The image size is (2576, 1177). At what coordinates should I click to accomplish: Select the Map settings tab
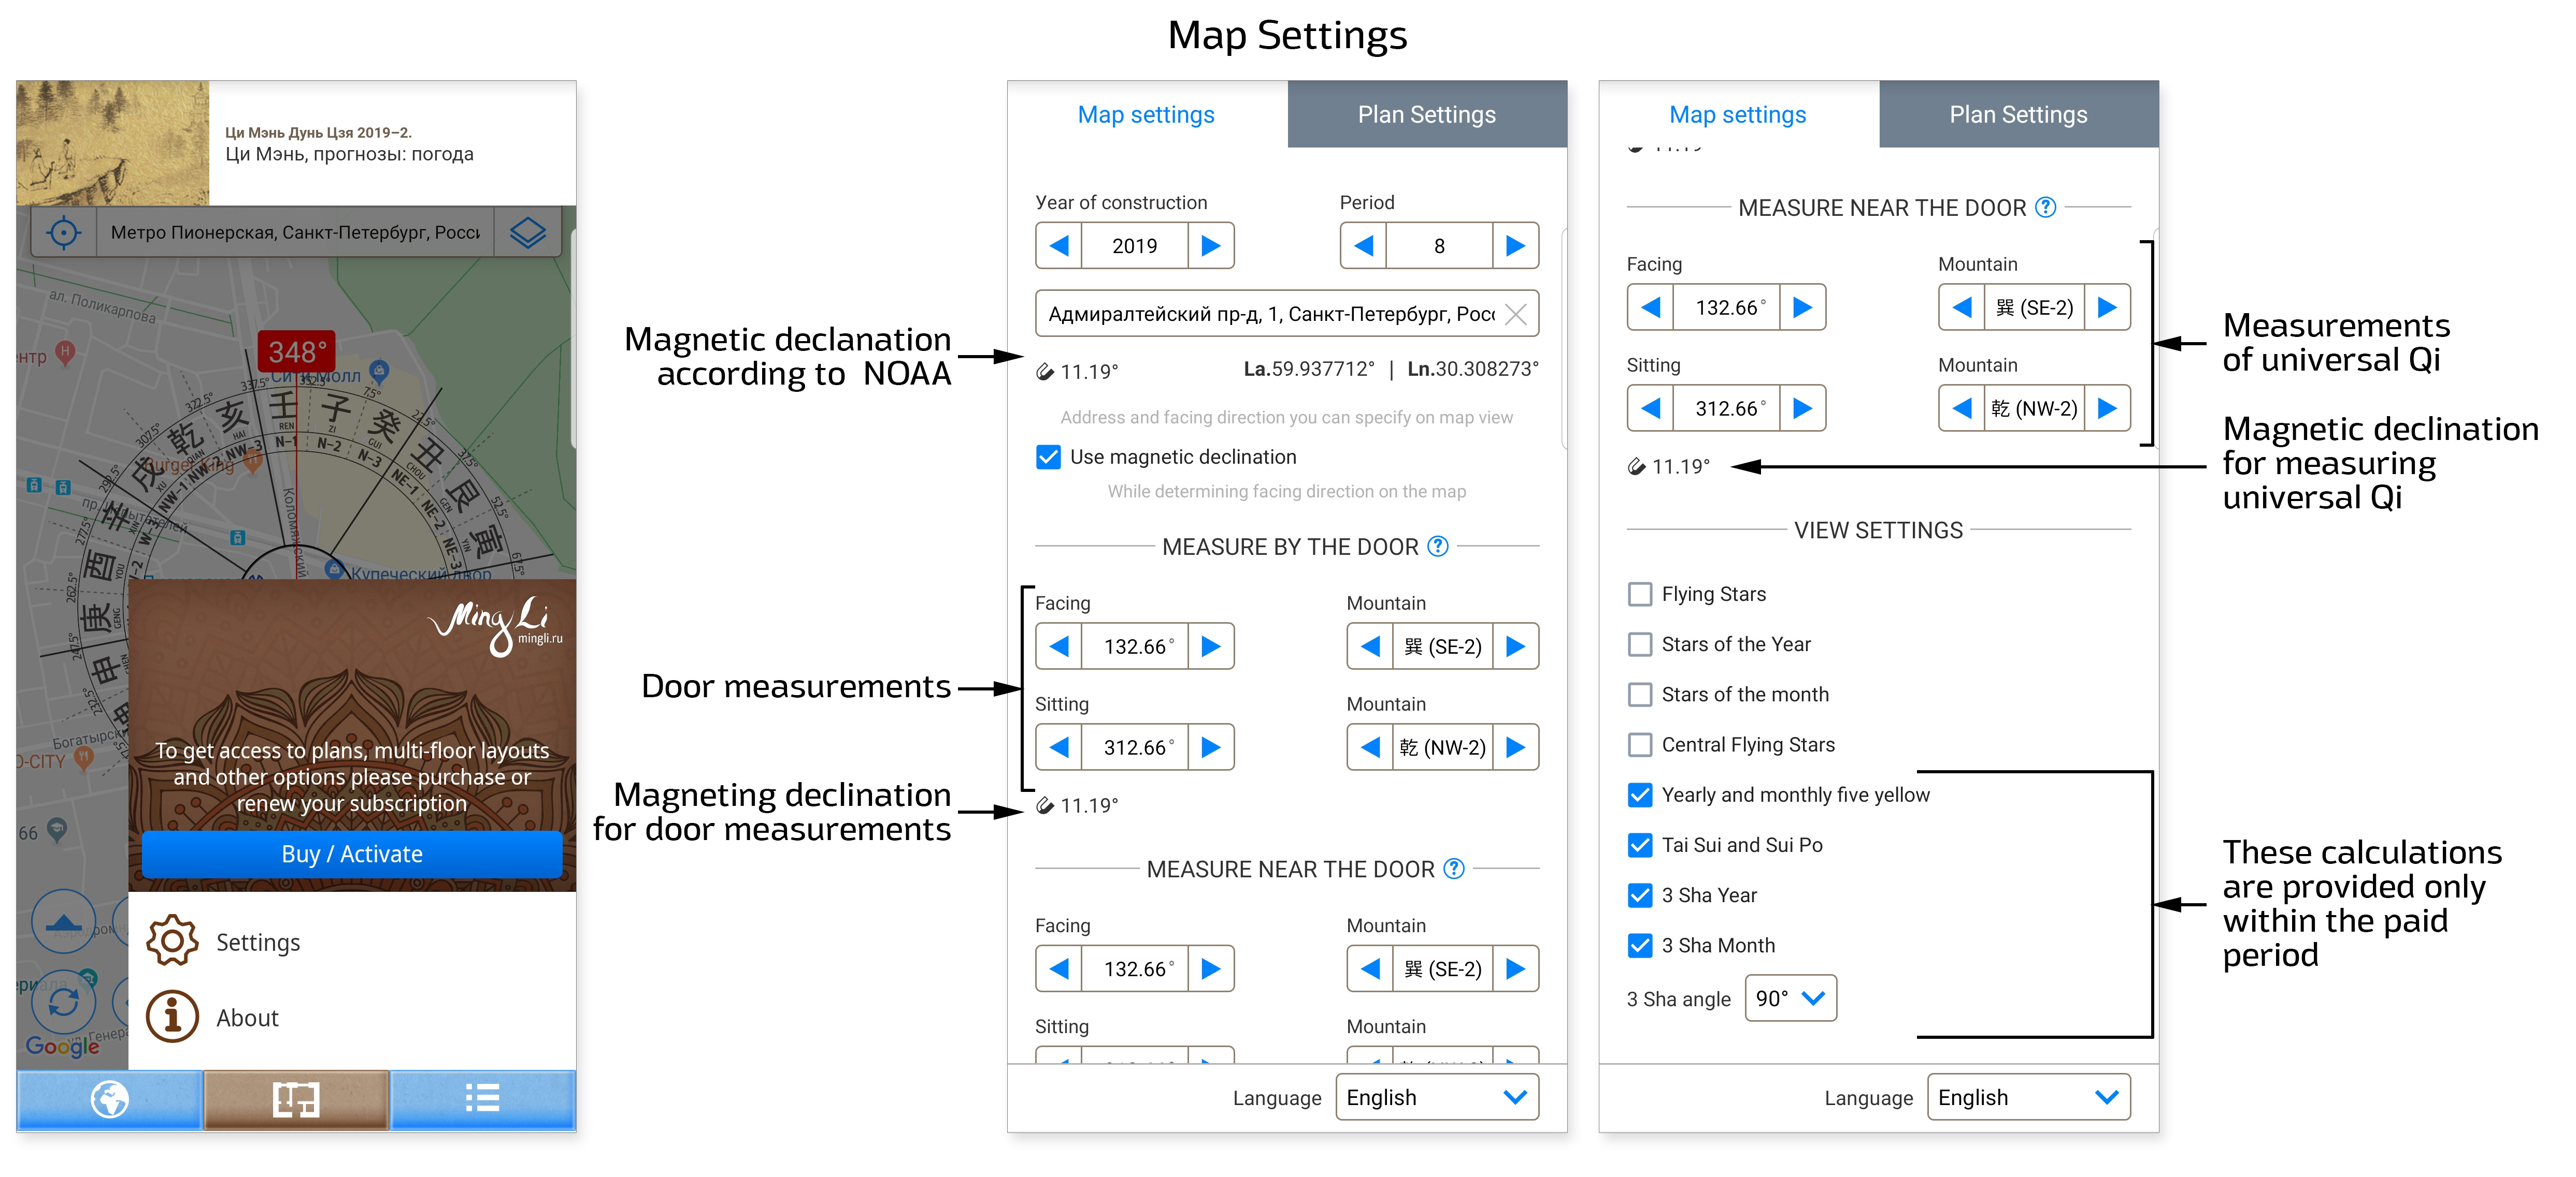pos(1145,114)
